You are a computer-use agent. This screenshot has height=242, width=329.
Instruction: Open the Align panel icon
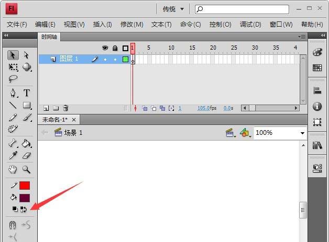click(317, 90)
